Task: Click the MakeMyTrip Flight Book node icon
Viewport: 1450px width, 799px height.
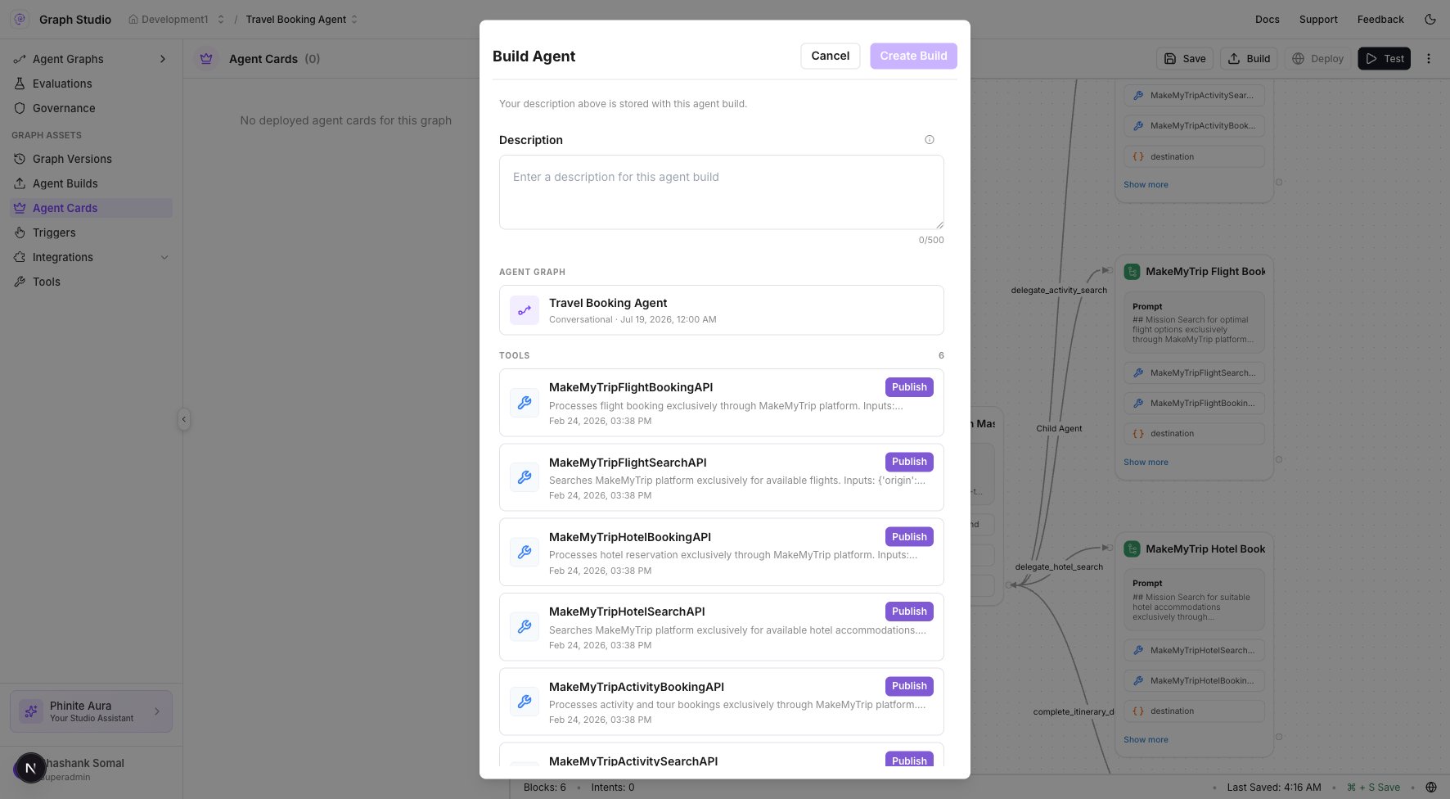Action: coord(1132,272)
